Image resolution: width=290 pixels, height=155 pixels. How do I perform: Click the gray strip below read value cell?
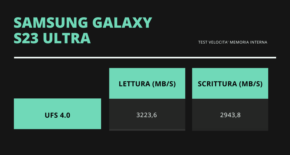(x=147, y=130)
